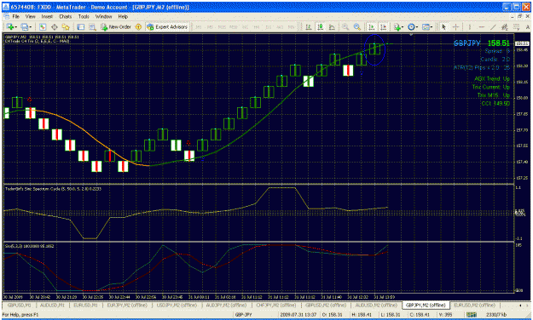The width and height of the screenshot is (533, 320).
Task: Open the Profiles toolbar icon
Action: [24, 26]
